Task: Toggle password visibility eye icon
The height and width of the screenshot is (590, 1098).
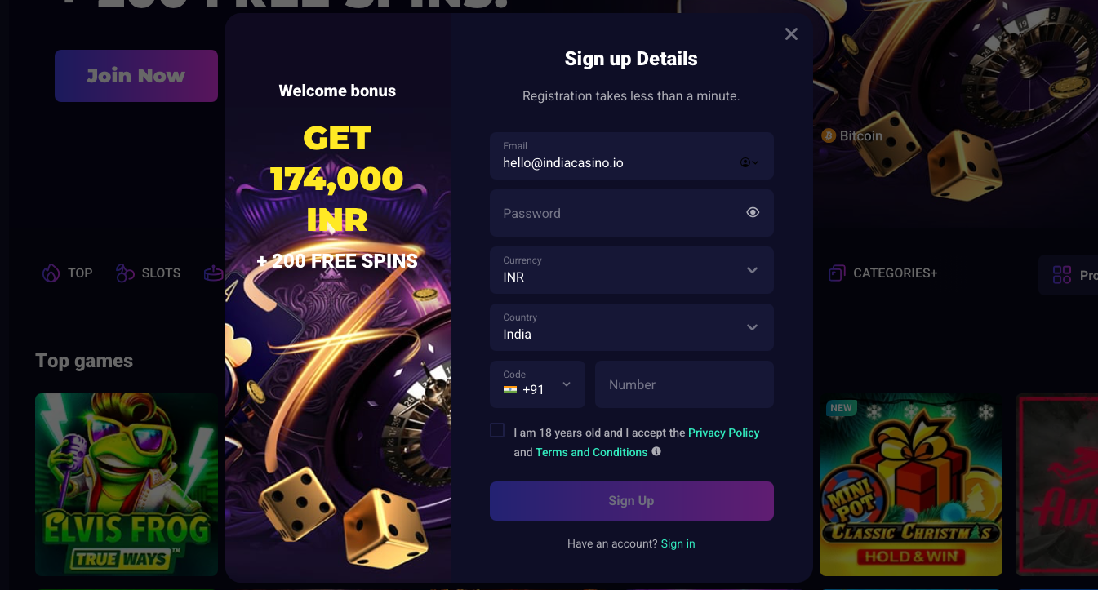Action: click(x=753, y=212)
